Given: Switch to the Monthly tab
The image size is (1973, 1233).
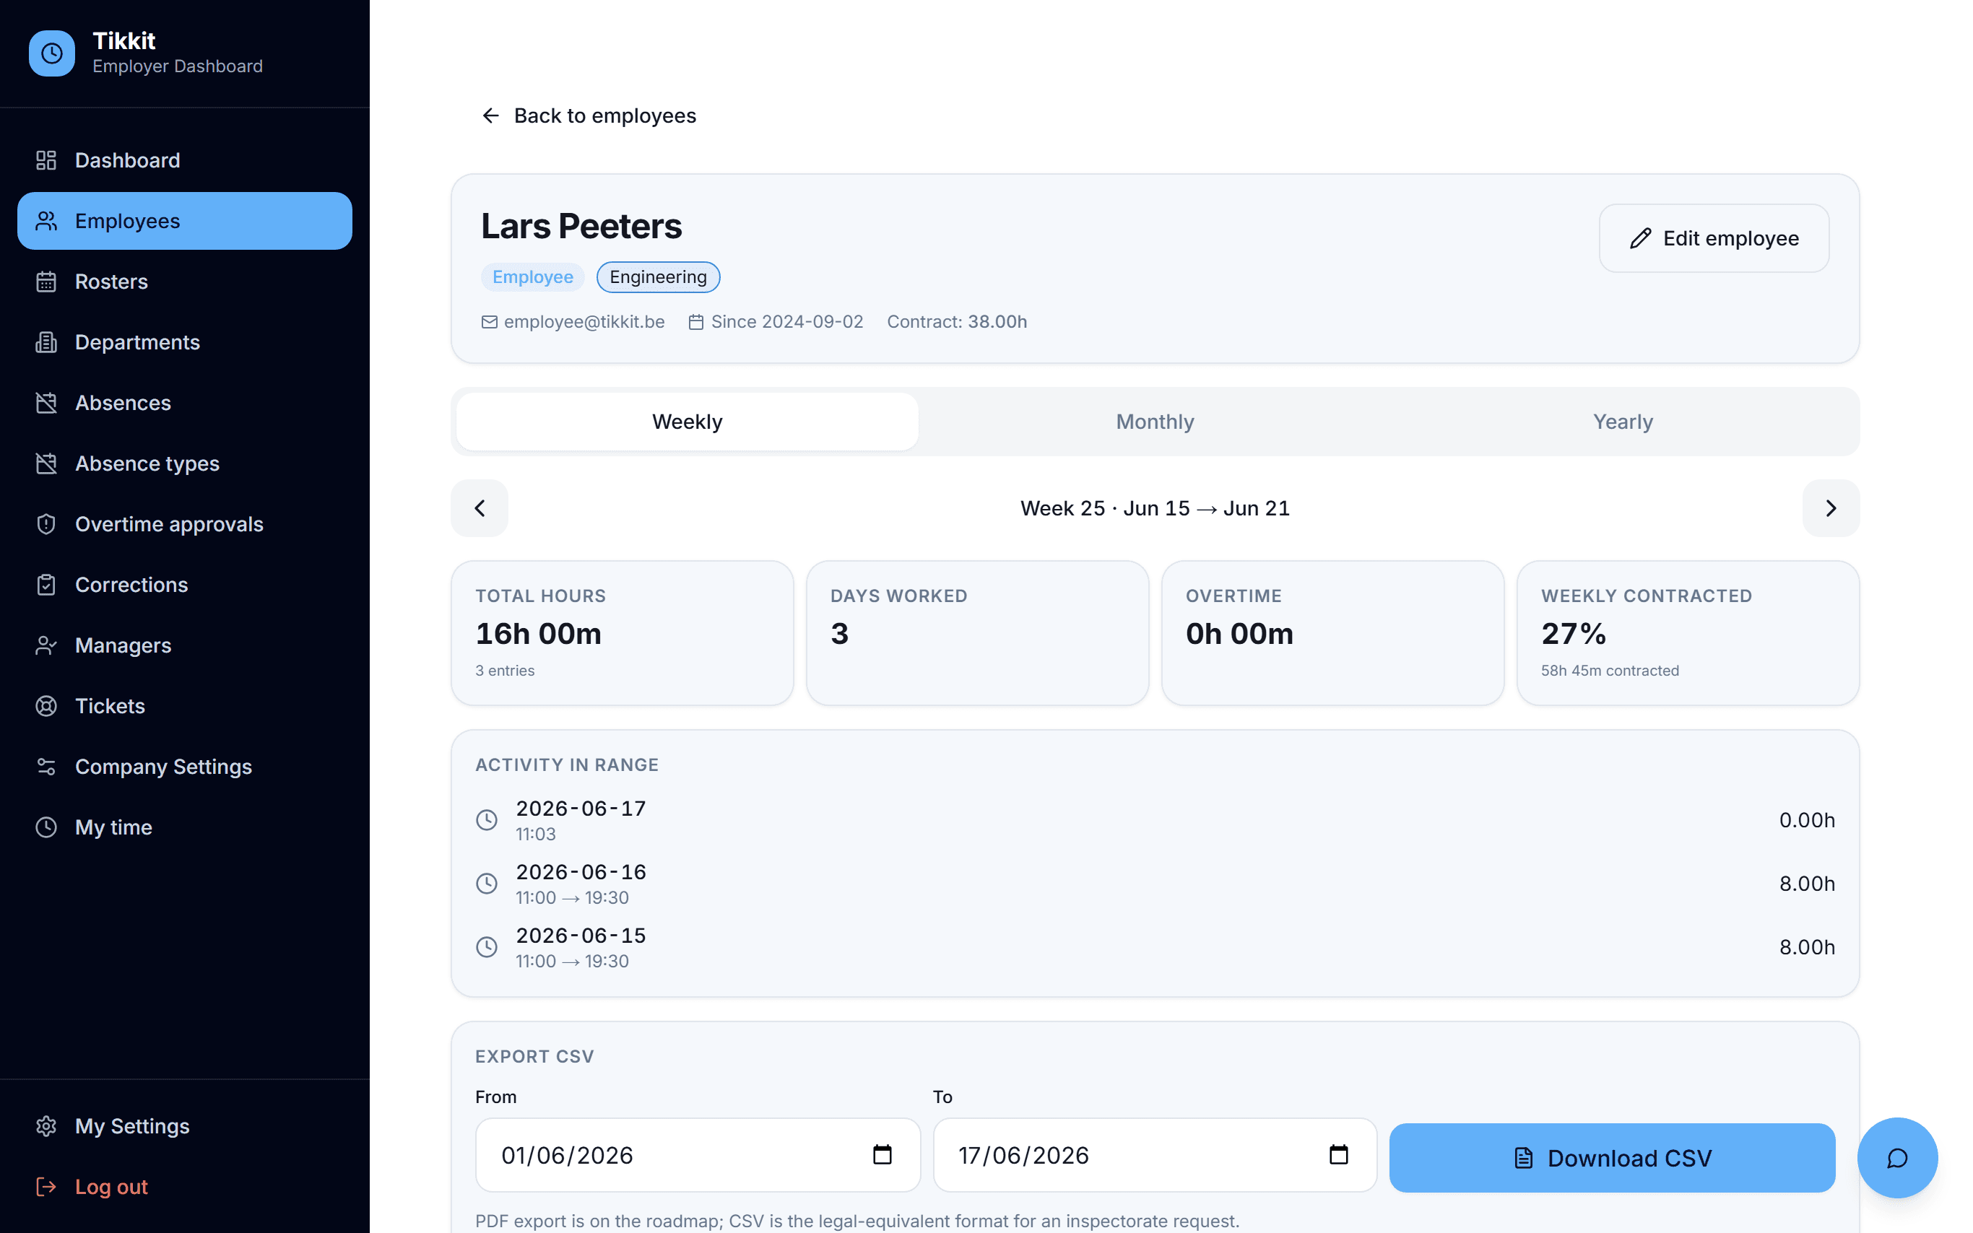Looking at the screenshot, I should [1155, 422].
